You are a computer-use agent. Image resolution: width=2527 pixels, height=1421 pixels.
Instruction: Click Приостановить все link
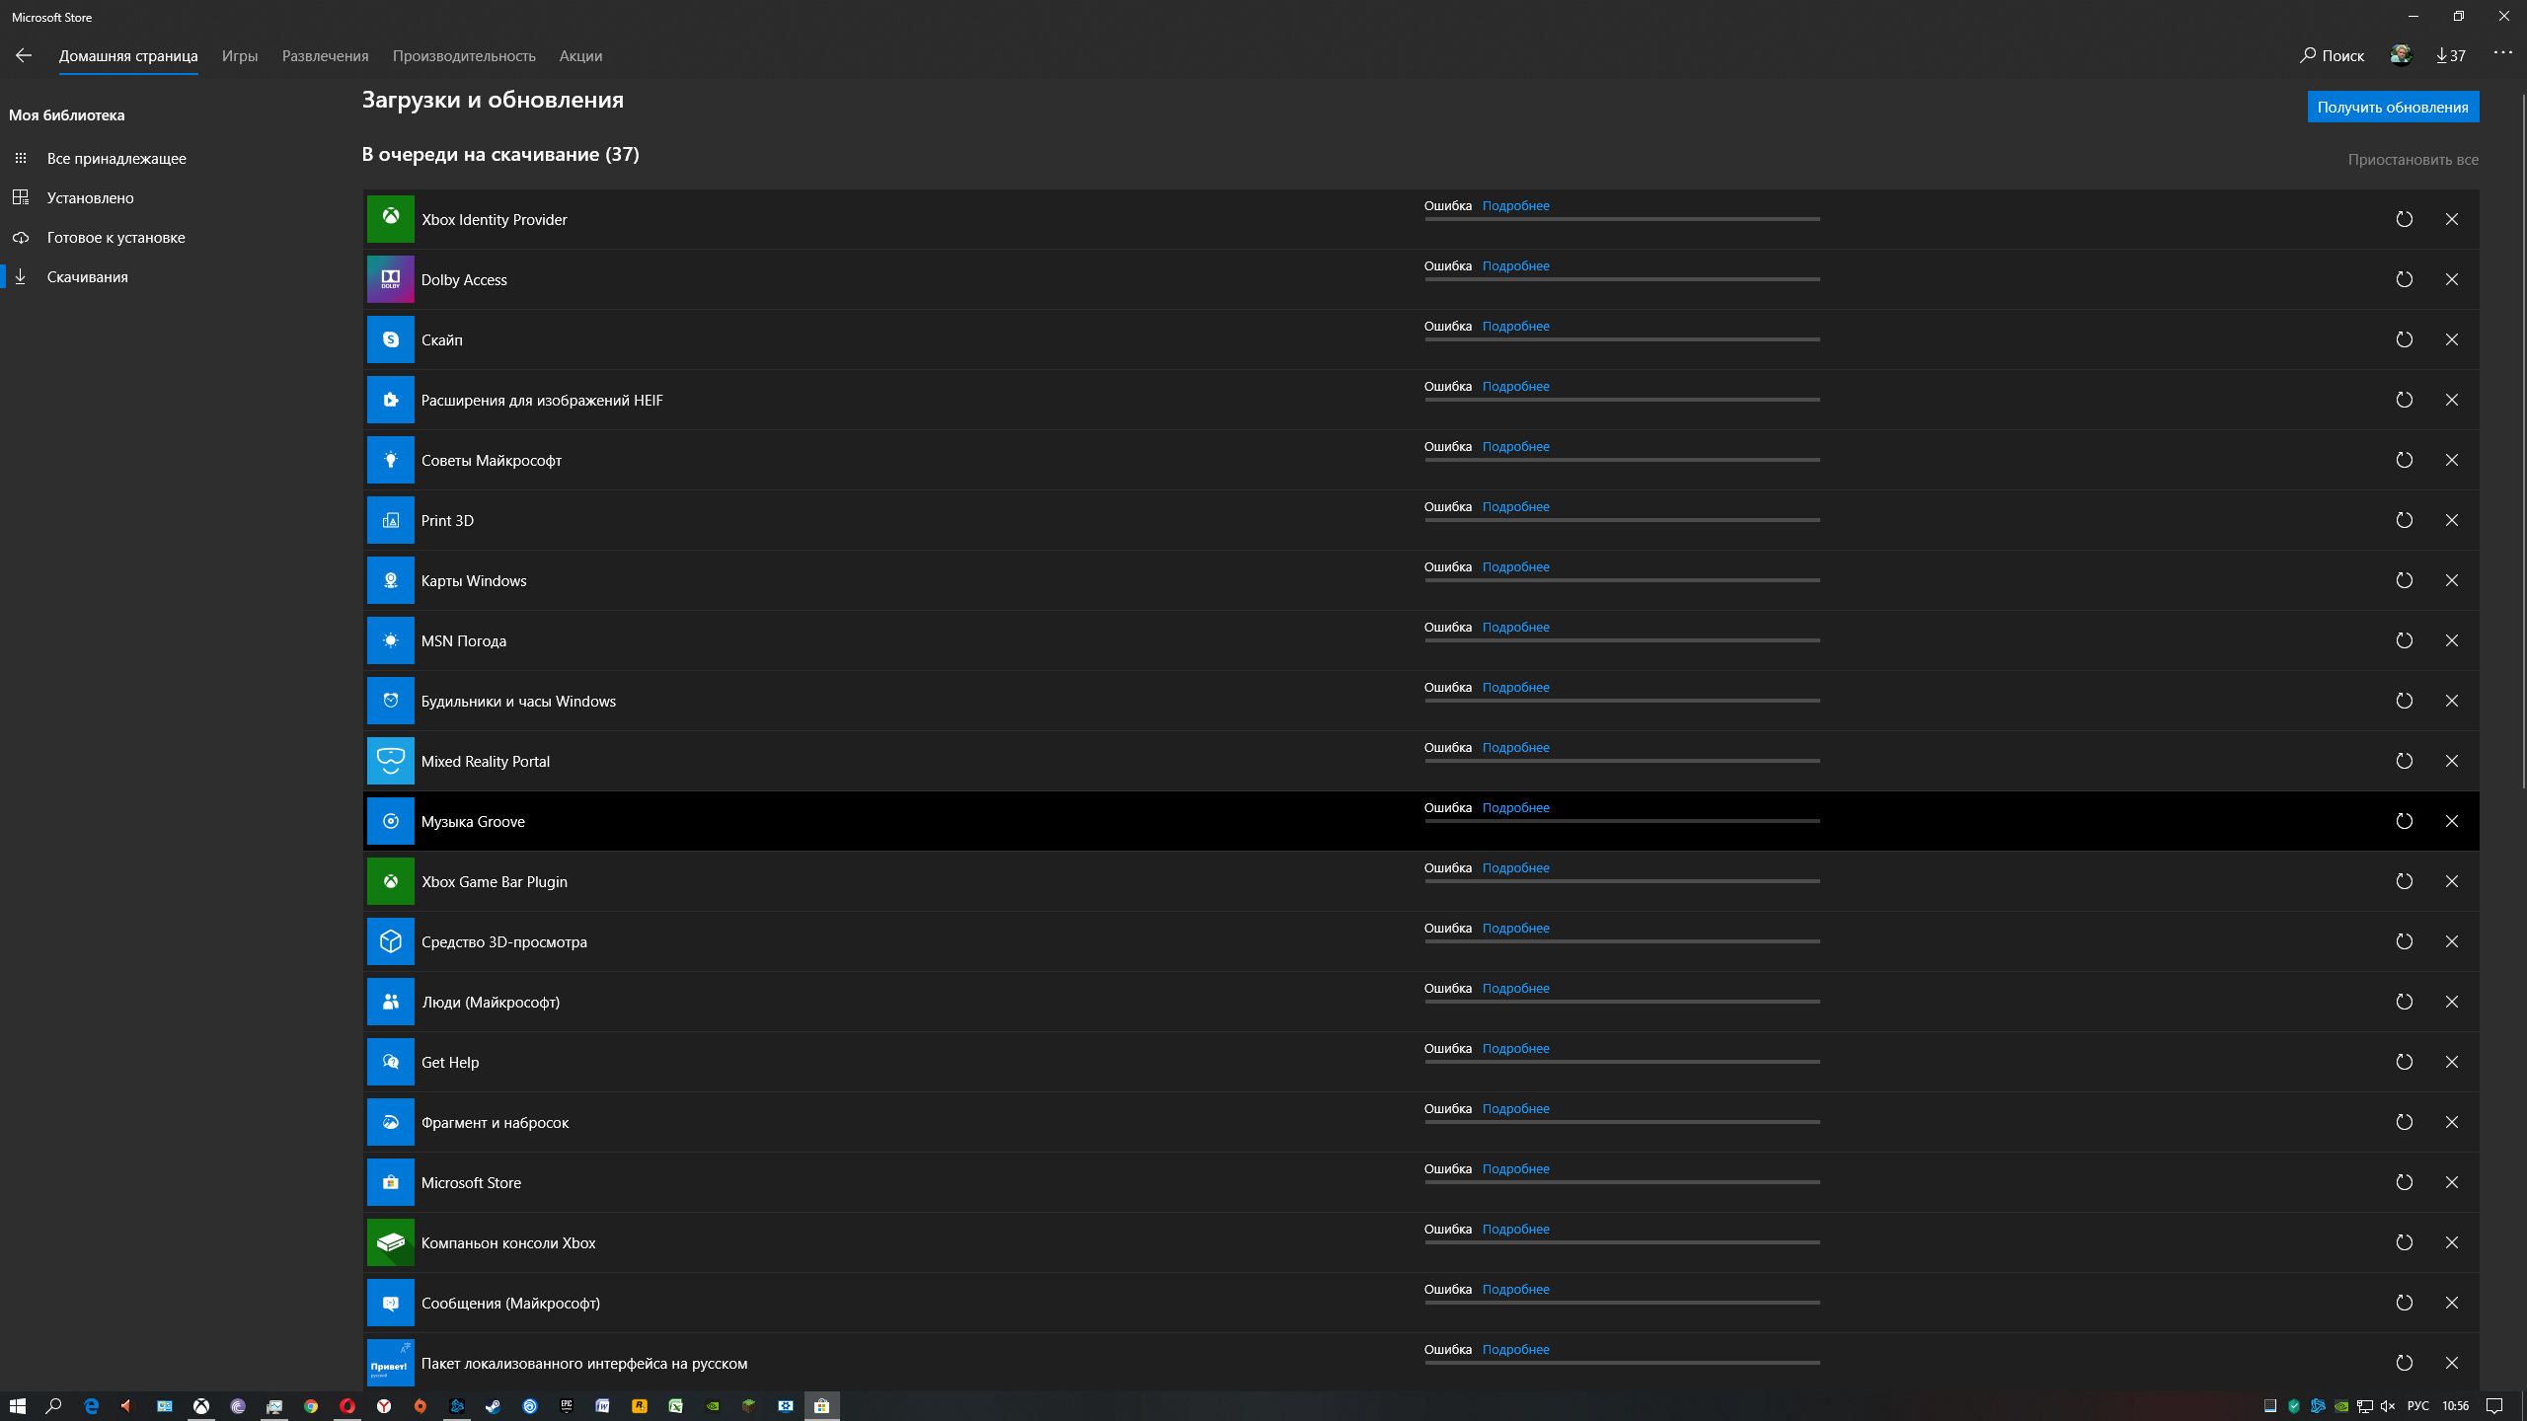[2412, 159]
